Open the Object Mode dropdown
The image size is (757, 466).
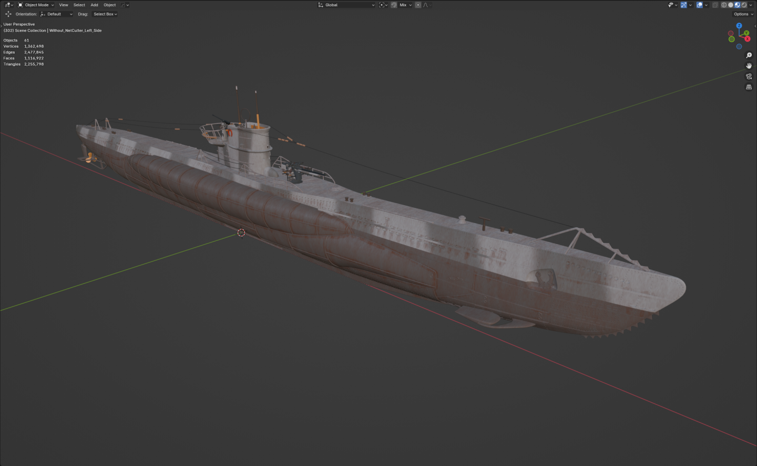coord(36,5)
